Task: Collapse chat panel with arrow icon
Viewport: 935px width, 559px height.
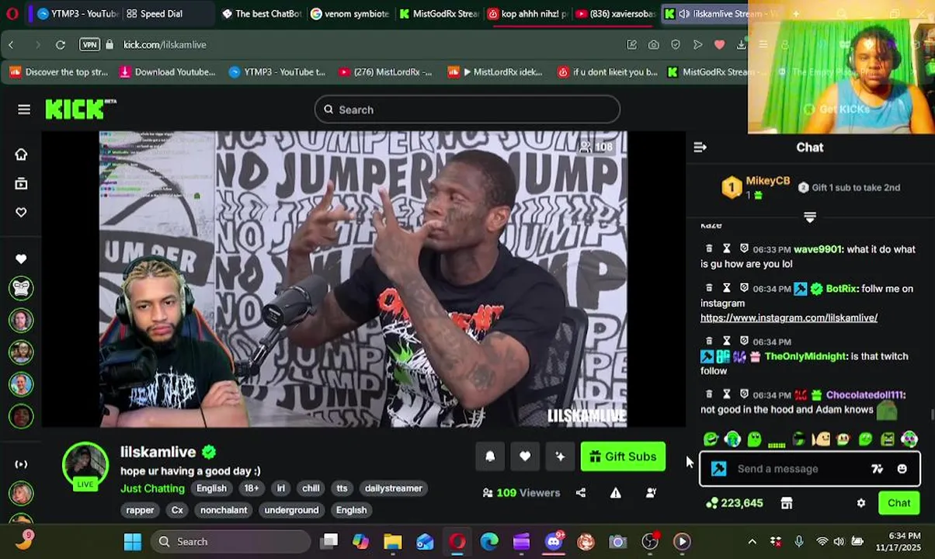Action: tap(700, 147)
